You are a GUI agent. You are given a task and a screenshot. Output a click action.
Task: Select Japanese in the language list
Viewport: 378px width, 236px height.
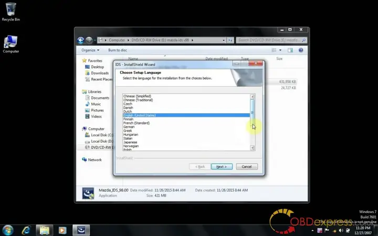(130, 142)
